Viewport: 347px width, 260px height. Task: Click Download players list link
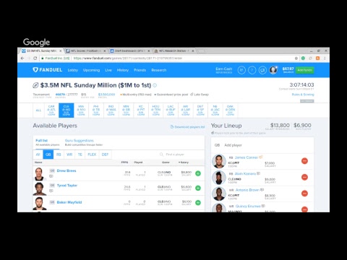(188, 127)
